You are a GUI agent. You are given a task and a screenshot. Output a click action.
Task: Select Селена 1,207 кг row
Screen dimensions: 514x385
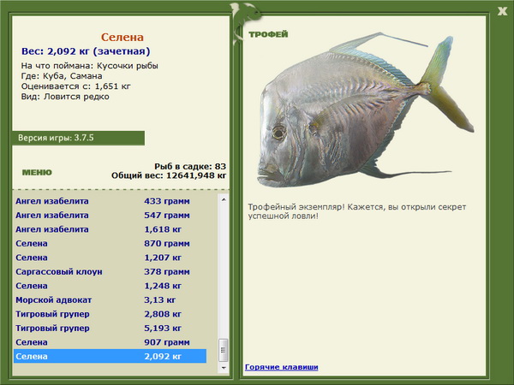tap(110, 258)
